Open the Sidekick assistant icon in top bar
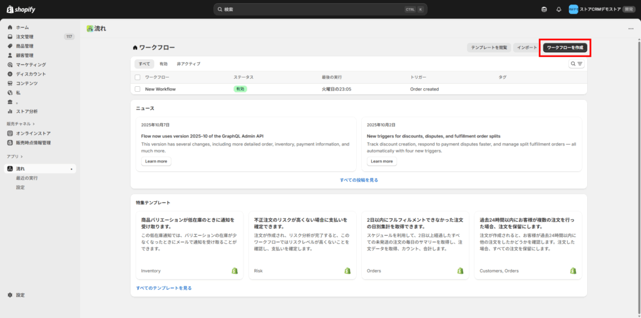 tap(544, 9)
